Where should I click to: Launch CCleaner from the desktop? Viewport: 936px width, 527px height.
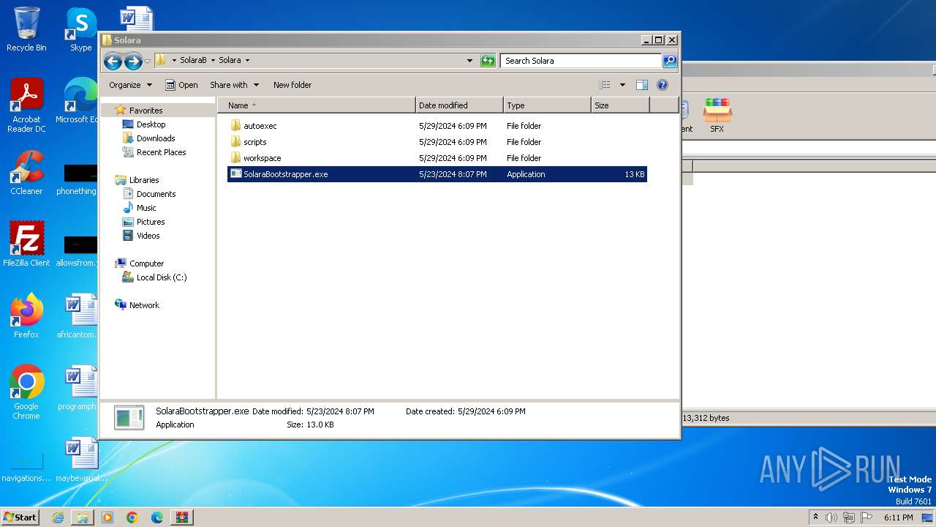[x=26, y=173]
